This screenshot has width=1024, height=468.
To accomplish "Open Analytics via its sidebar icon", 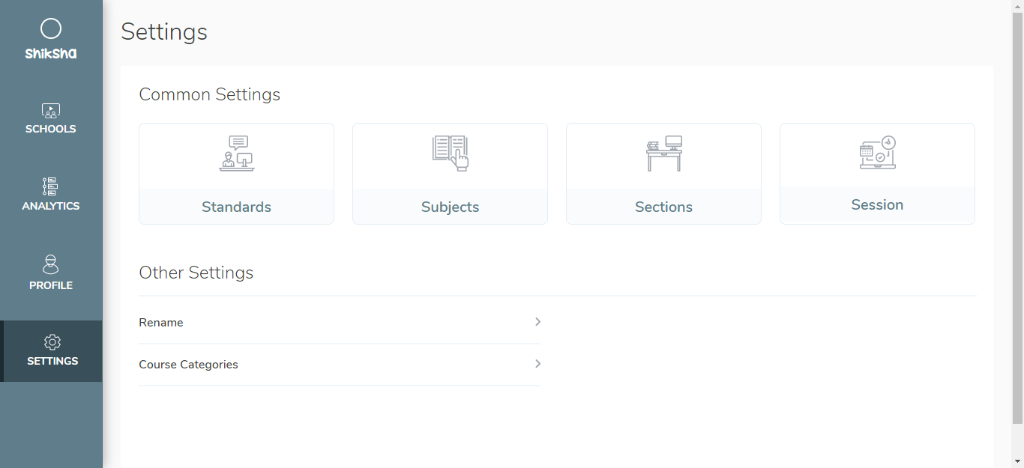I will tap(50, 186).
